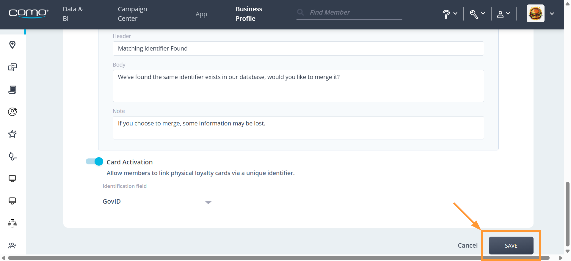
Task: Open the member profile sidebar icon
Action: (12, 112)
